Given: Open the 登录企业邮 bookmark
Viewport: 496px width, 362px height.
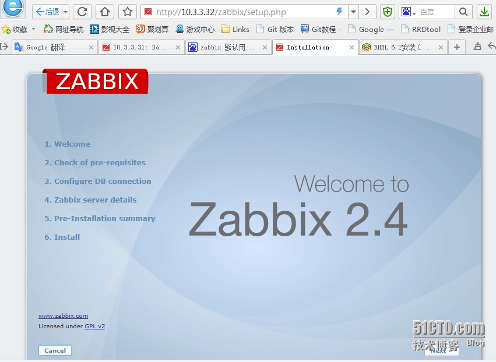Looking at the screenshot, I should [x=471, y=29].
